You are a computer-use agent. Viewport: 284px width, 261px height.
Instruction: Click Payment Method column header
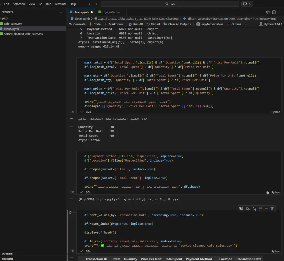(x=199, y=259)
